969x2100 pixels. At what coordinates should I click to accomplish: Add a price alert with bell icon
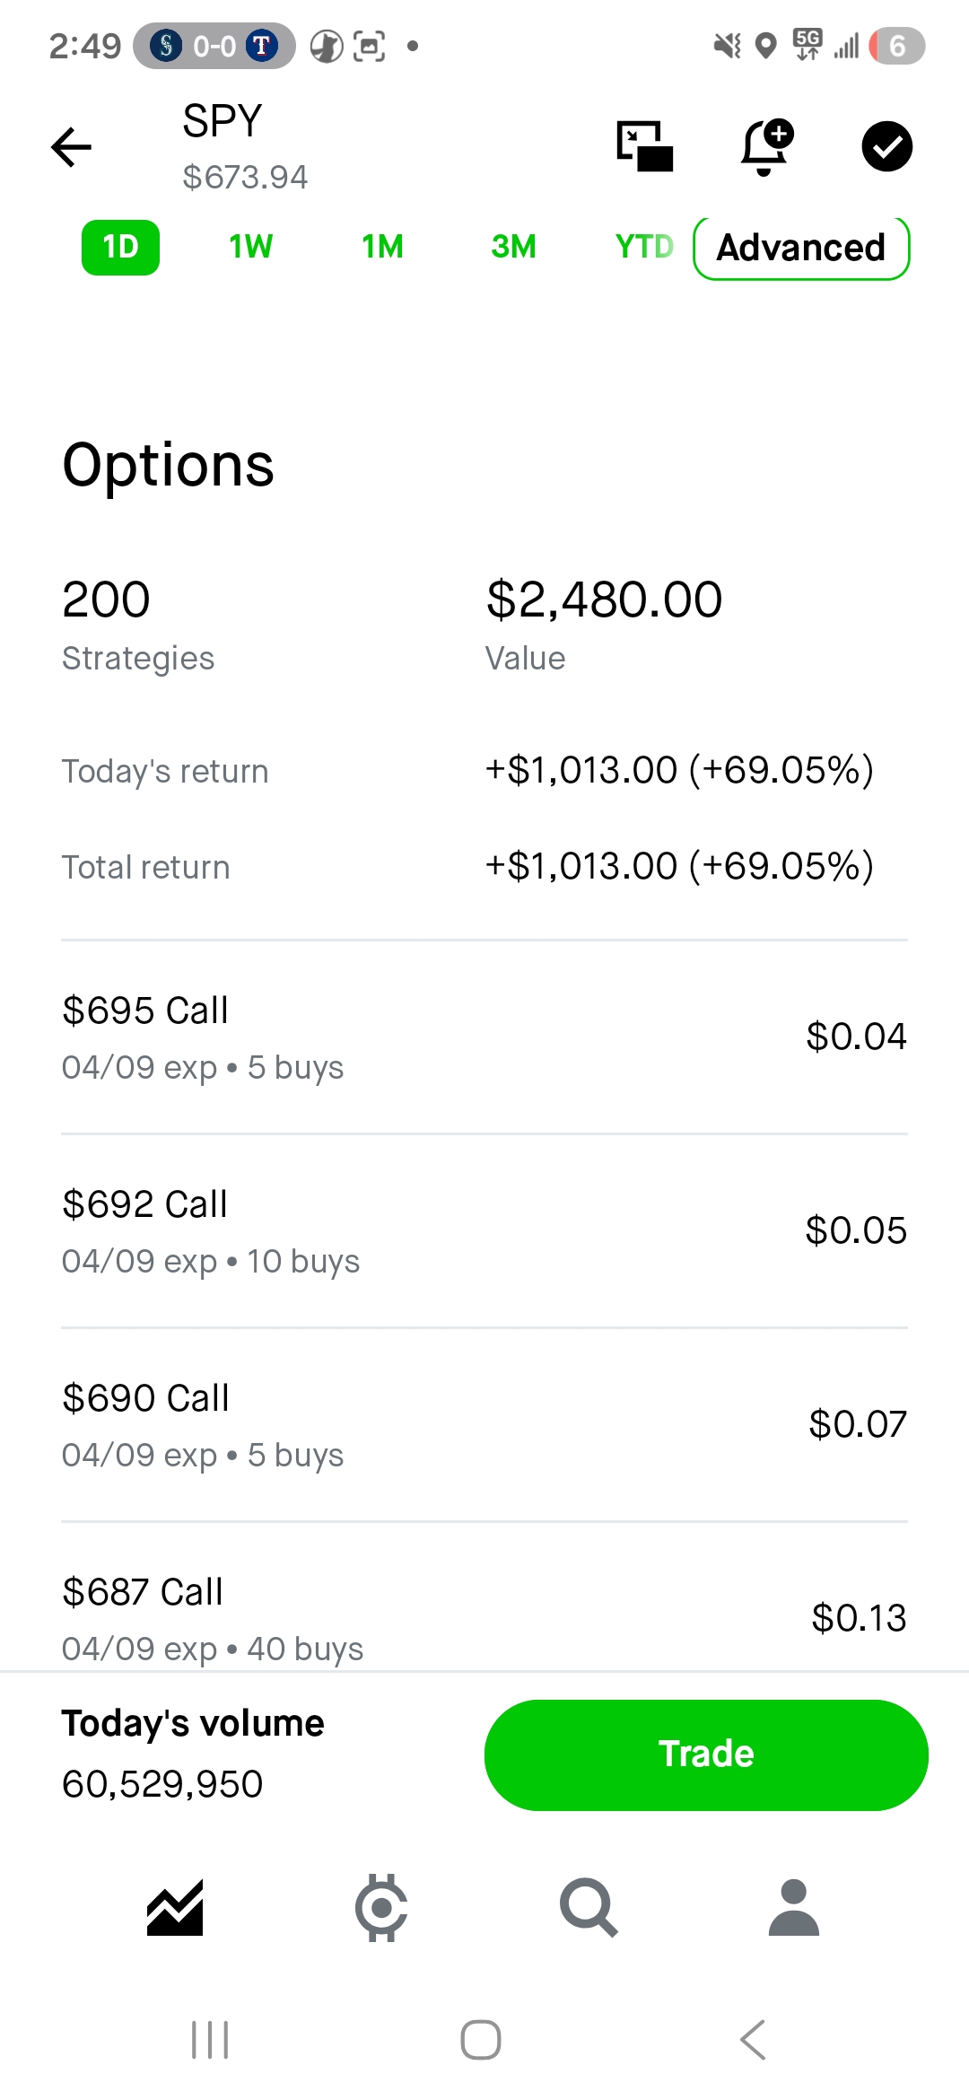(765, 146)
